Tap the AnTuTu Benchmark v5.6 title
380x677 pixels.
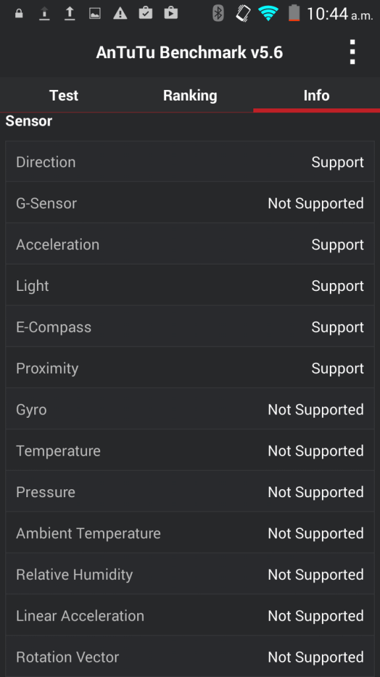coord(189,52)
